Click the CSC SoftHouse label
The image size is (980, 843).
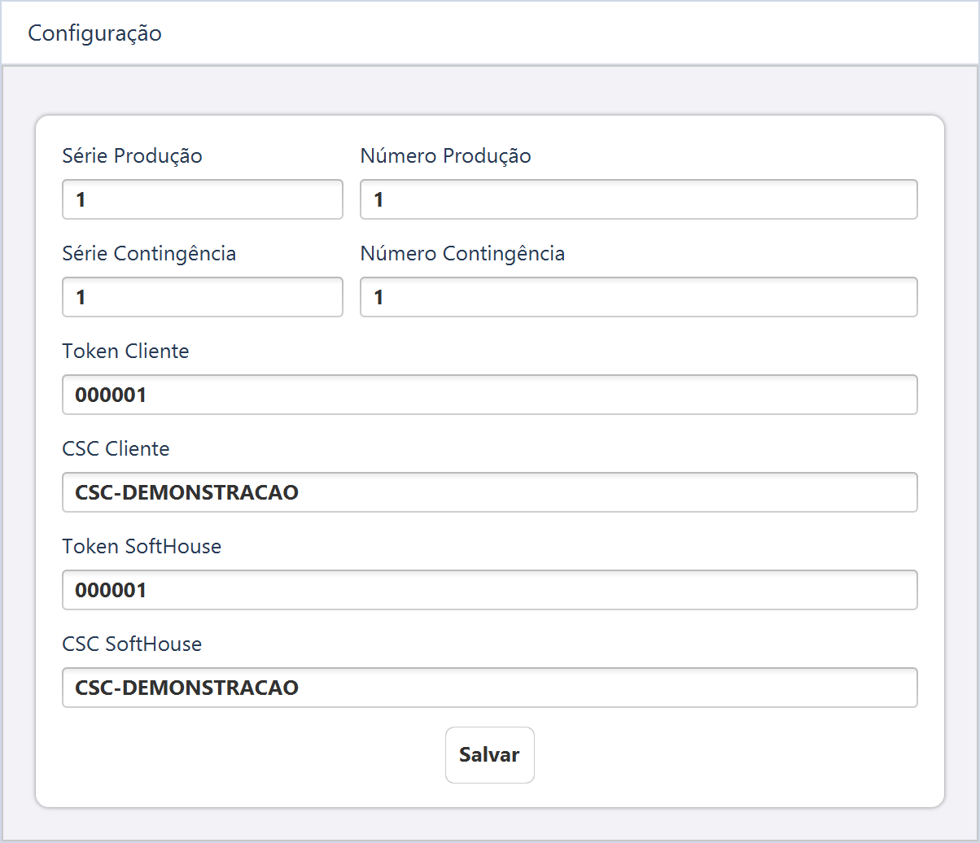point(132,644)
